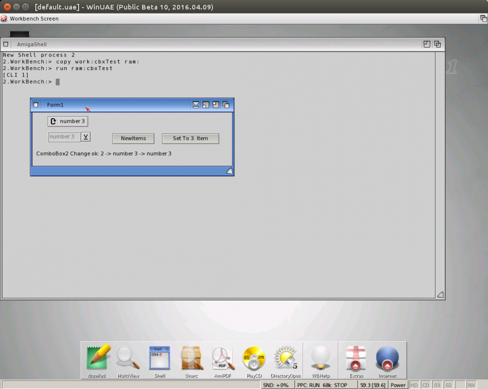488x389 pixels.
Task: Select the AmigaShell window title
Action: pyautogui.click(x=31, y=44)
